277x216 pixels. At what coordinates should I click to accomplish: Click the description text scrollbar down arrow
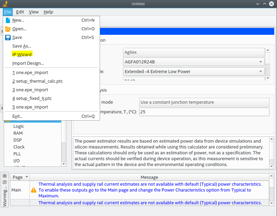pyautogui.click(x=272, y=166)
